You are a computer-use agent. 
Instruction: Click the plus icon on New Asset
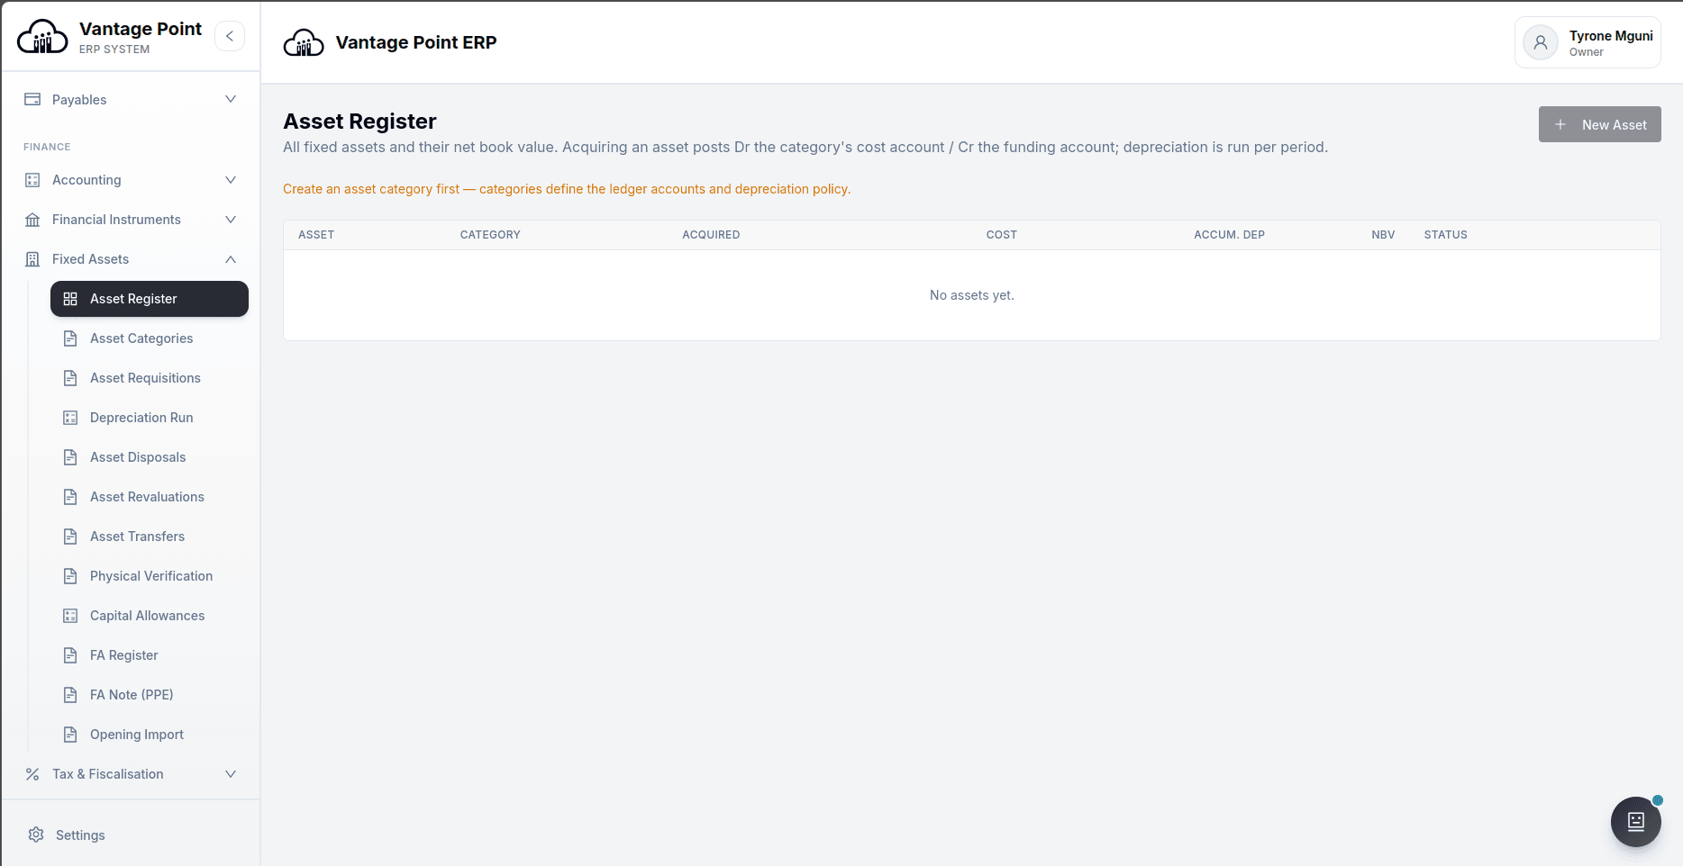[x=1560, y=124]
